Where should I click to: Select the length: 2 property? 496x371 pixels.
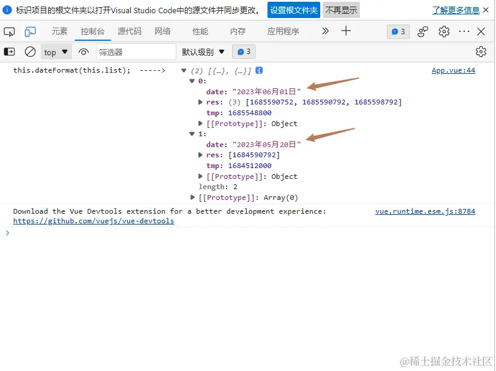[x=218, y=187]
